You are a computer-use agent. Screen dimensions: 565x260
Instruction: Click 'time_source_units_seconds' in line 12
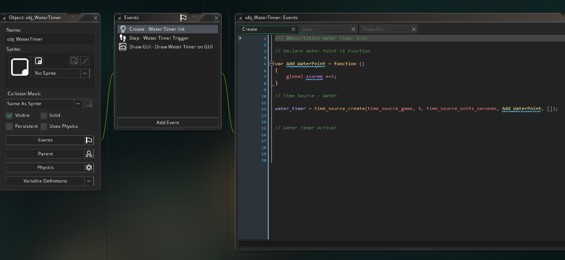(x=461, y=109)
